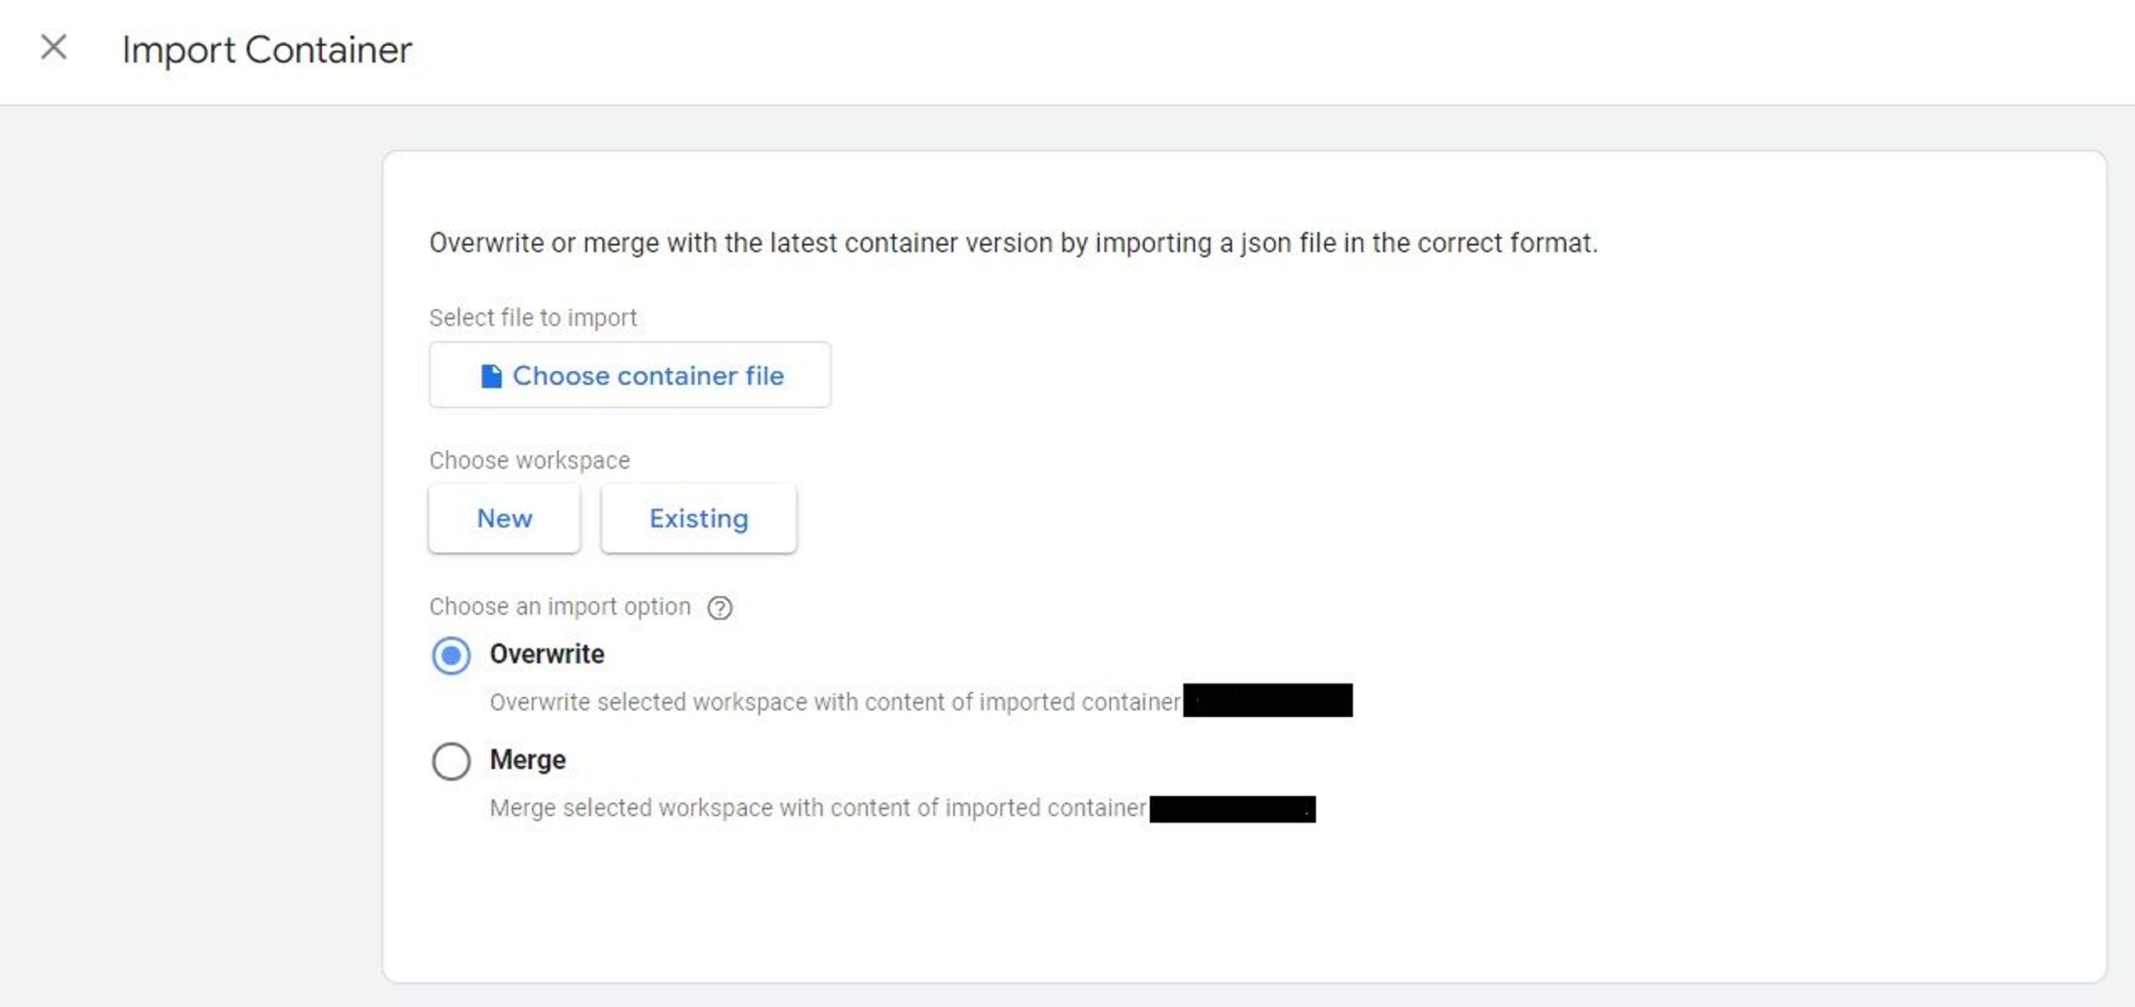The image size is (2135, 1007).
Task: Click the 'Select file to import' label
Action: pyautogui.click(x=532, y=318)
